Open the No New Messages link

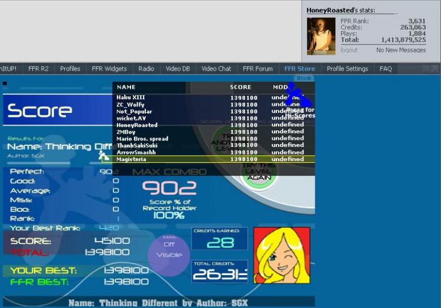[x=401, y=50]
